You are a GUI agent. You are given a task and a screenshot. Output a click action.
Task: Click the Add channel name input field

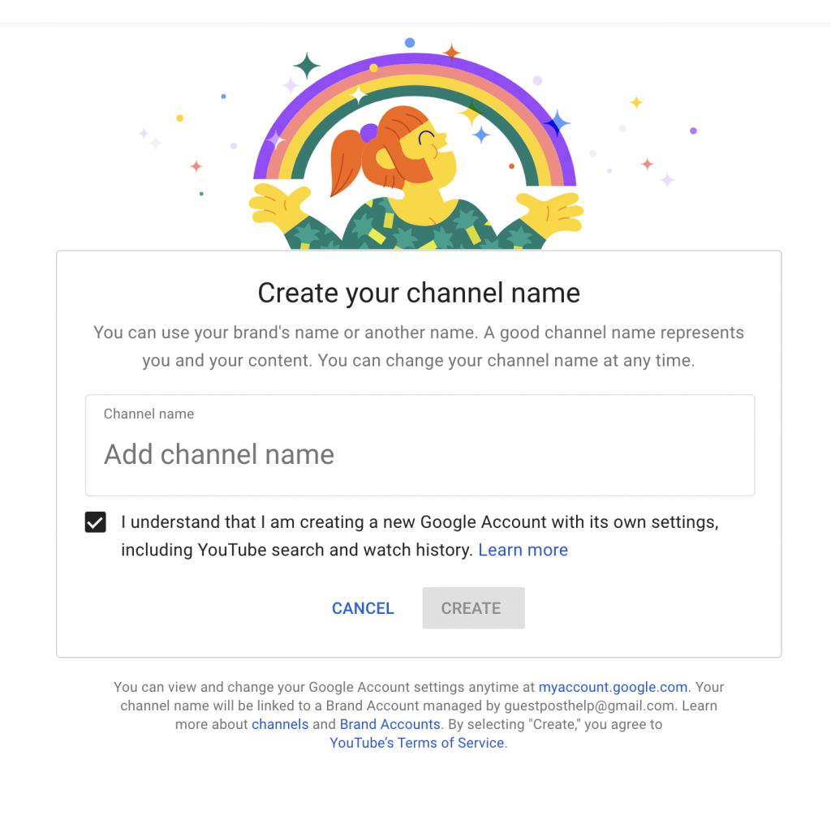(x=420, y=454)
